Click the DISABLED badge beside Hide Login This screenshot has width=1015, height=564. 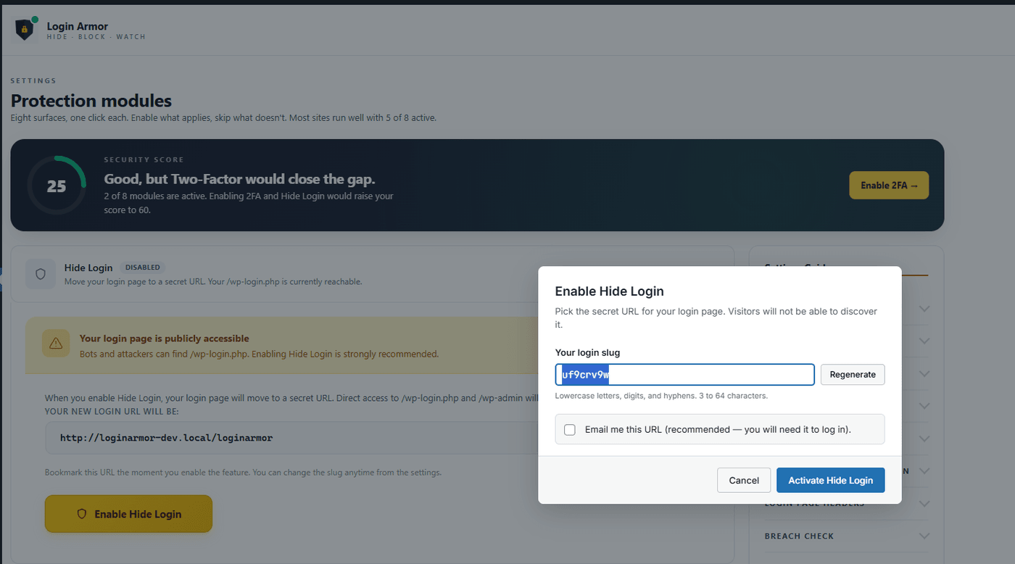(143, 267)
